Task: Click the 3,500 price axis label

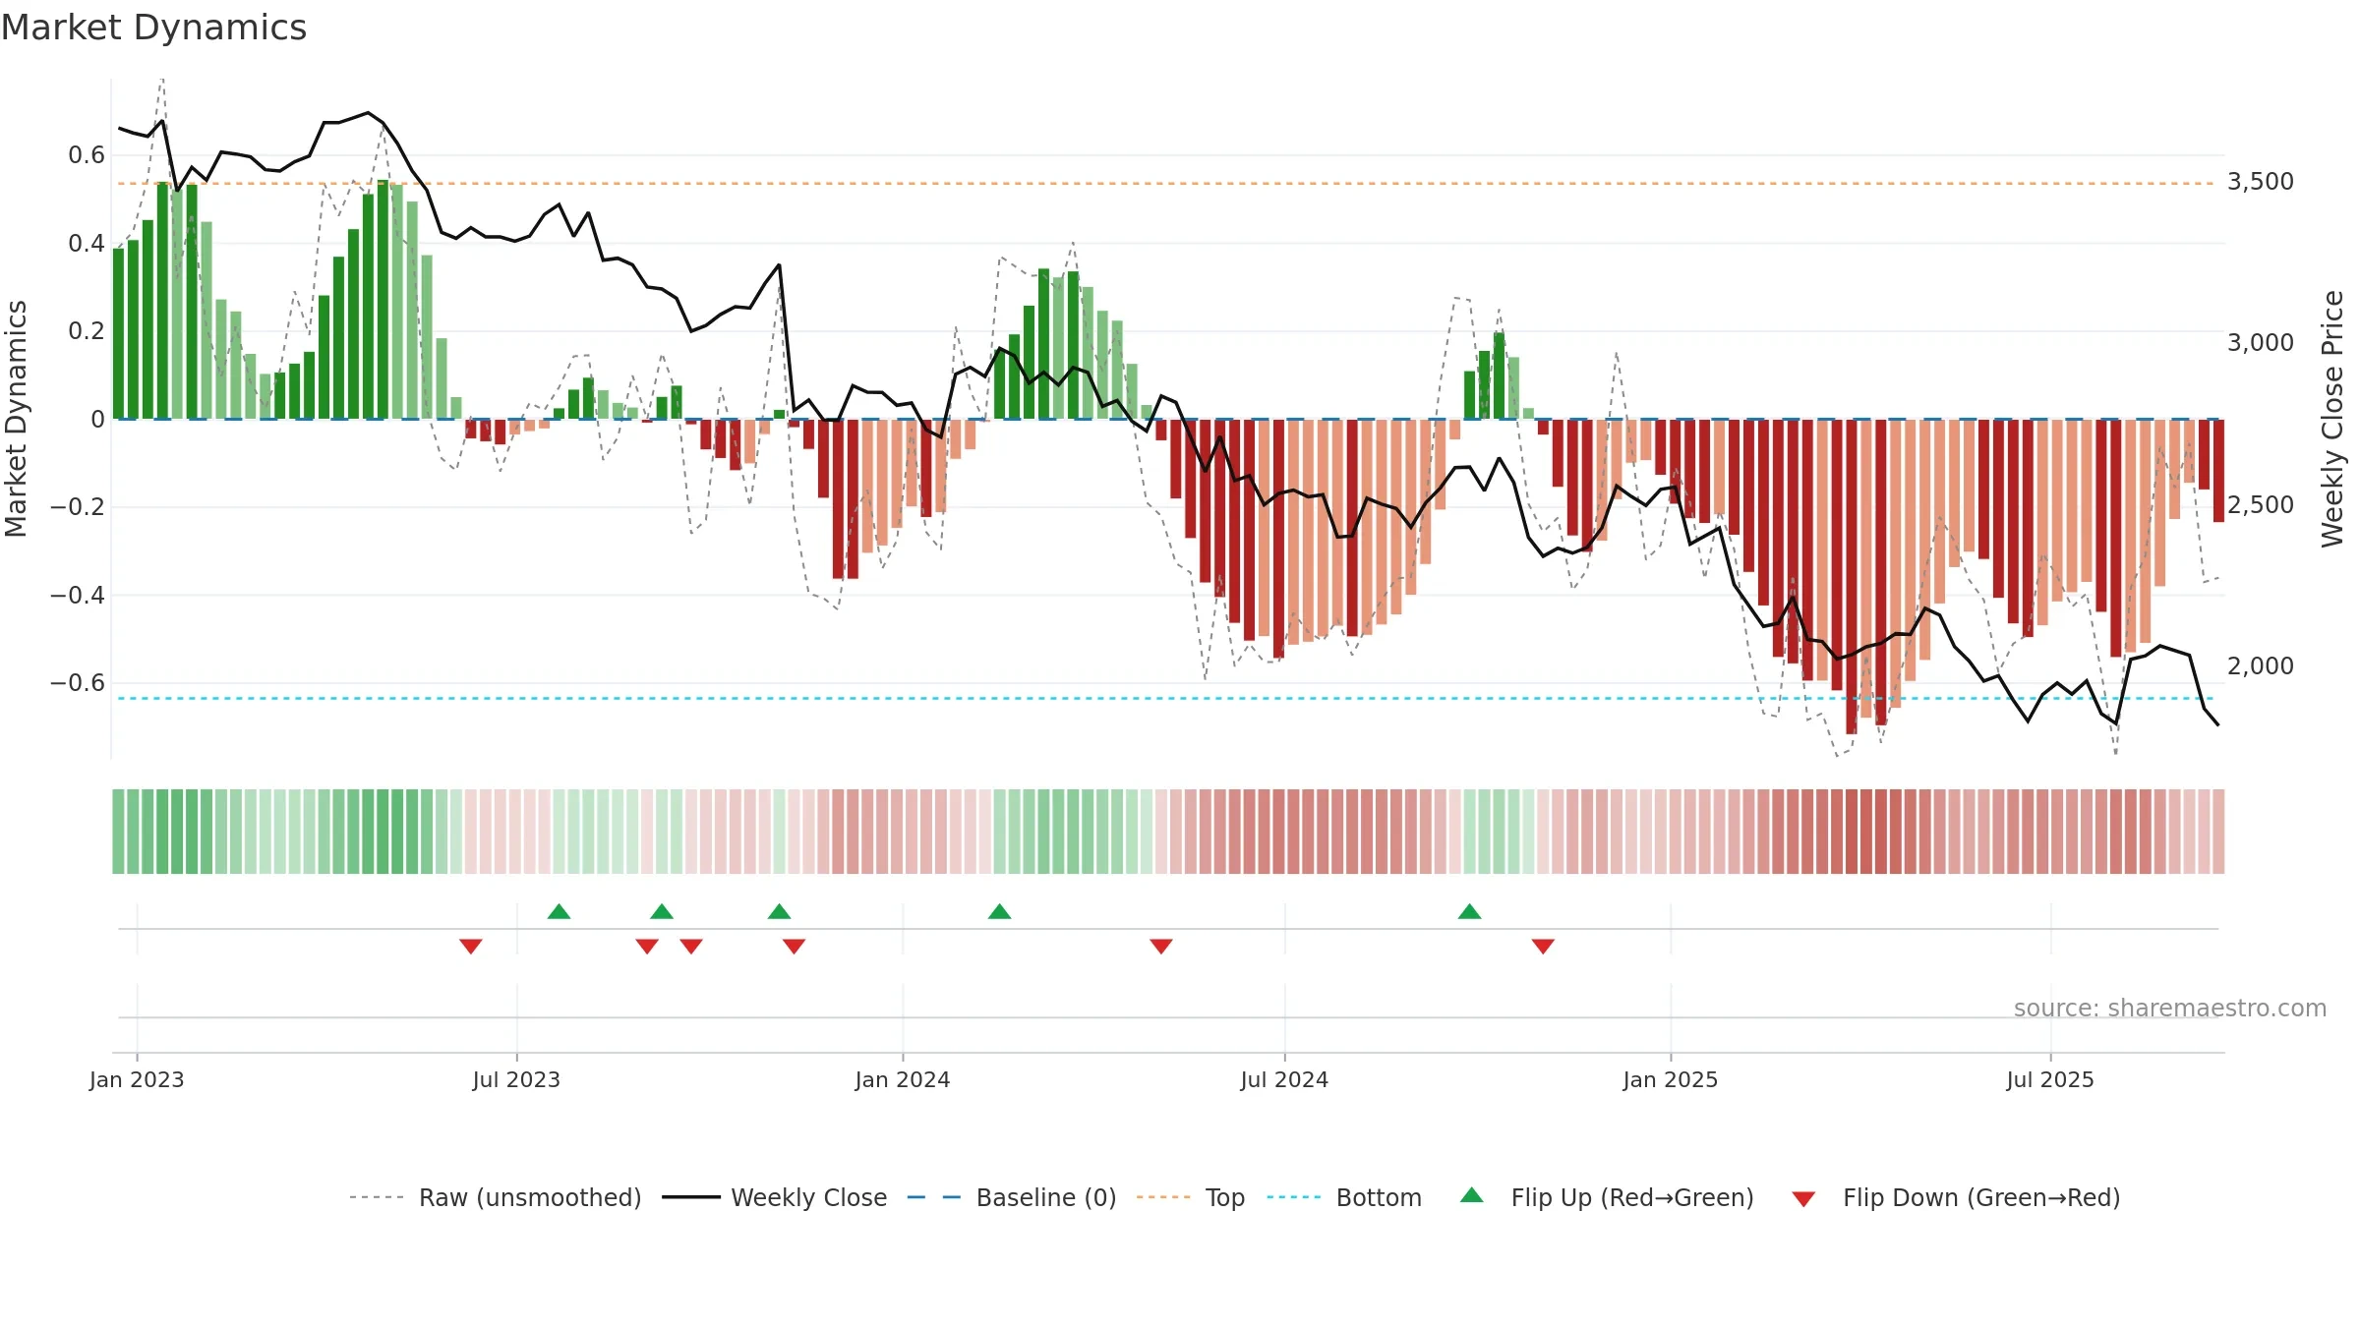Action: (2261, 182)
